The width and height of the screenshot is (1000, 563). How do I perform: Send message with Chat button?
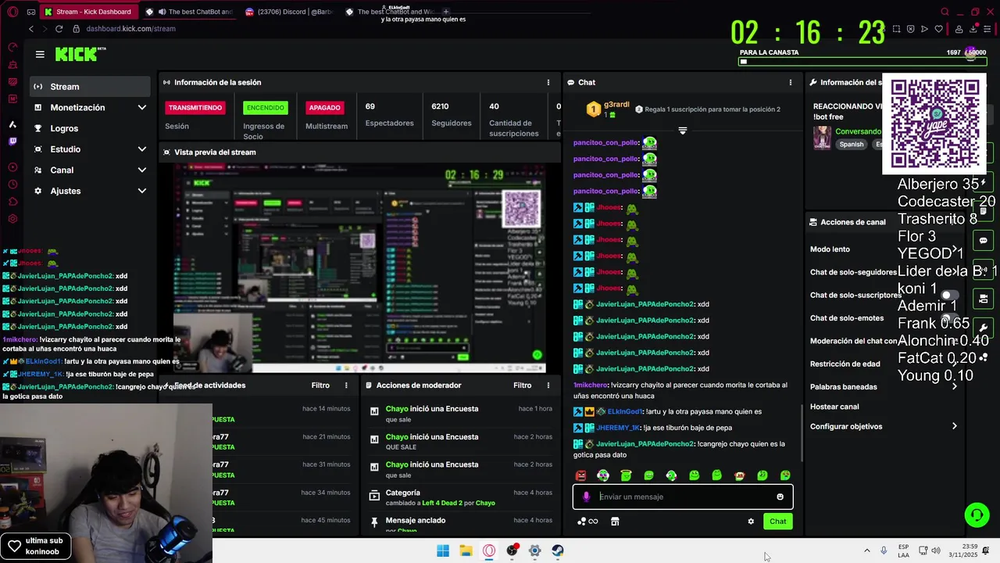[777, 522]
